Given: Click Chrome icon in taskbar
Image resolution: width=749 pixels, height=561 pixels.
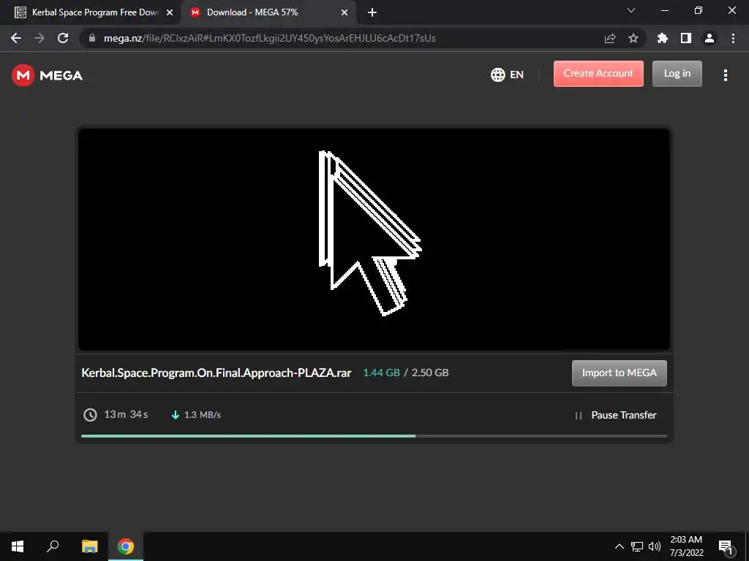Looking at the screenshot, I should [126, 546].
